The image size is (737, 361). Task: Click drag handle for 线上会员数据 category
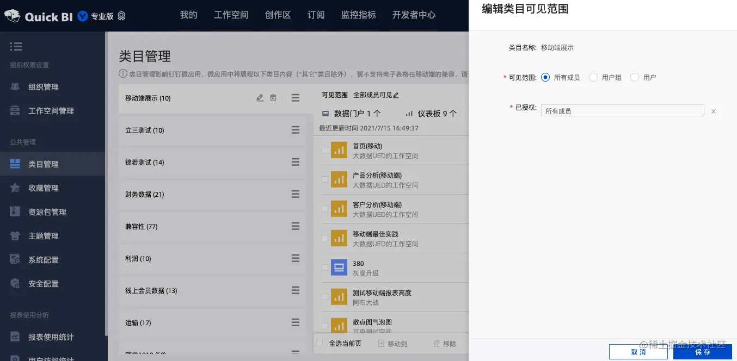tap(295, 290)
